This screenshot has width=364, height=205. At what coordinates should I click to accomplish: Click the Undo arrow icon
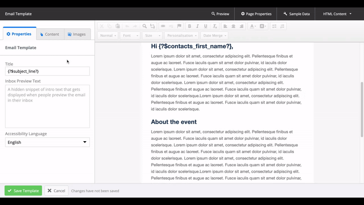click(x=127, y=26)
